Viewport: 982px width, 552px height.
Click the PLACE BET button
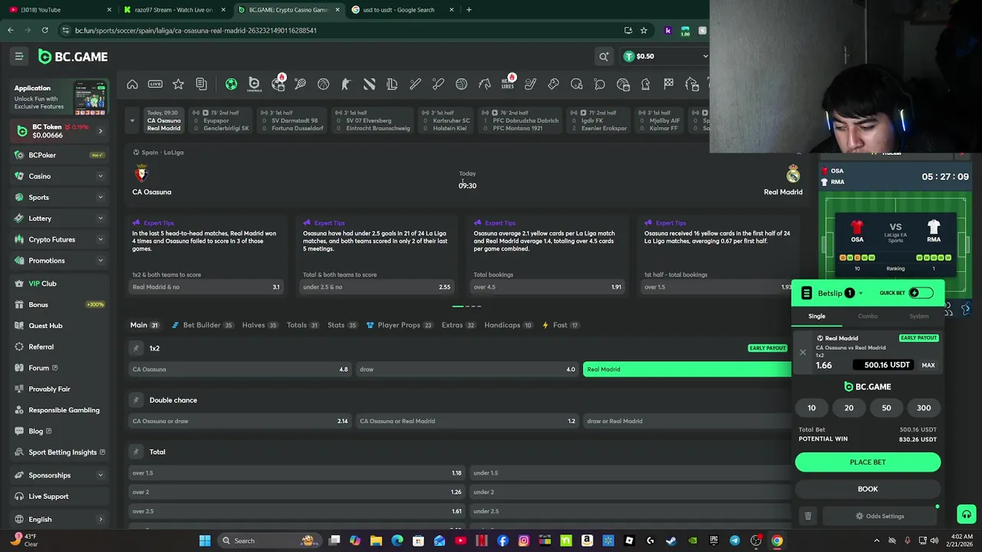tap(868, 462)
